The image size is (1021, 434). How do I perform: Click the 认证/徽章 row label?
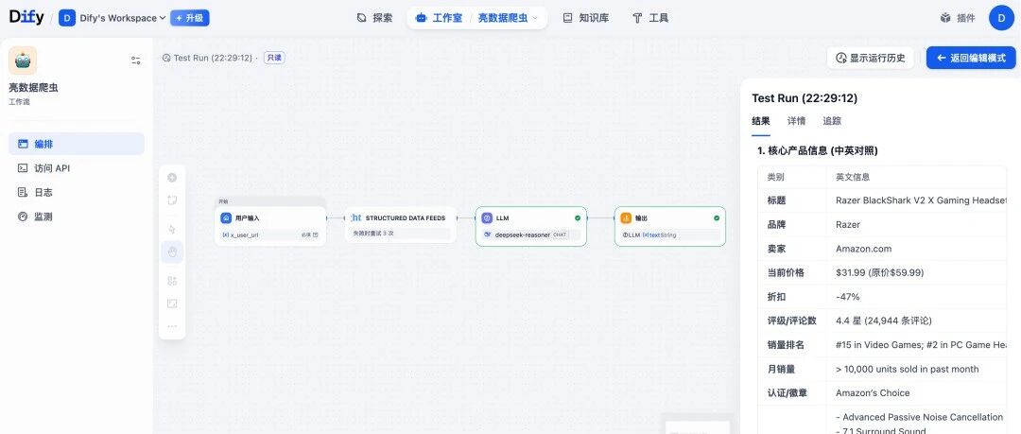coord(786,393)
